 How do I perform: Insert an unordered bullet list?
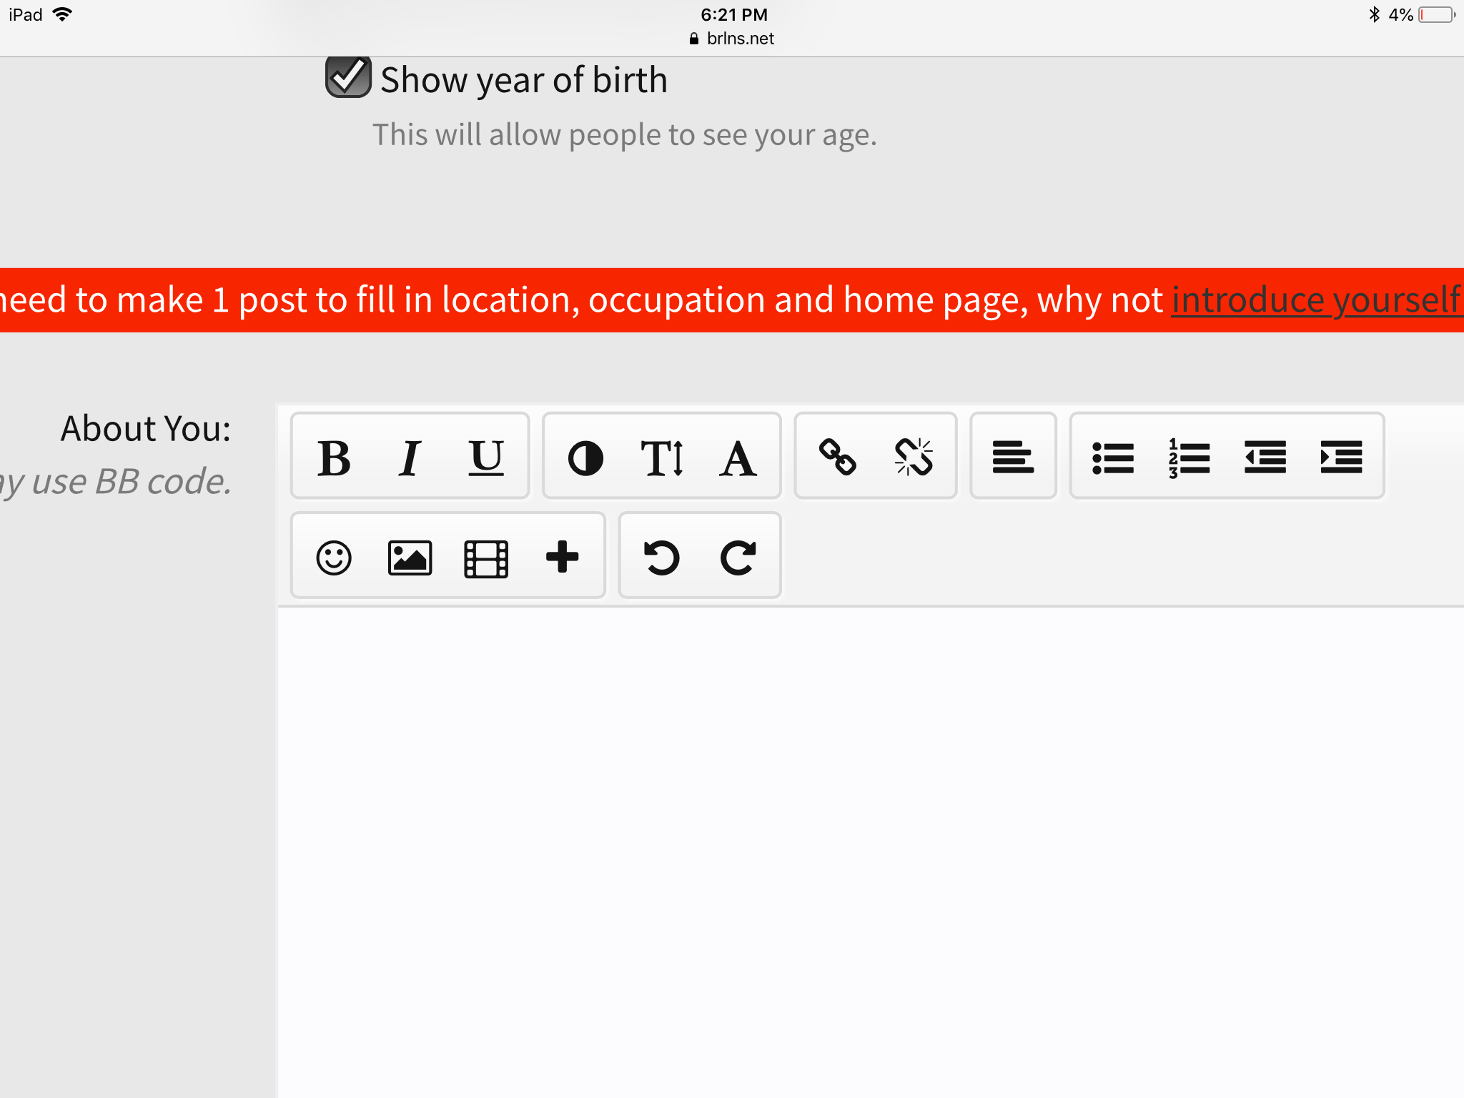pyautogui.click(x=1113, y=457)
